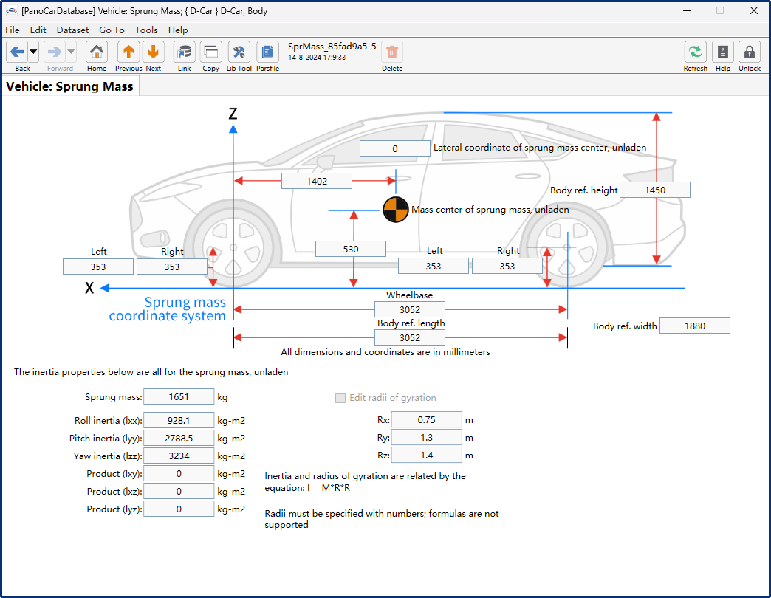The height and width of the screenshot is (598, 771).
Task: Click the Roll inertia (Ixx) field 928.1
Action: 179,421
